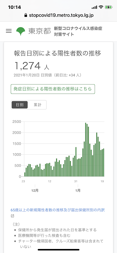Tap the cellular signal bars icon

click(x=95, y=7)
